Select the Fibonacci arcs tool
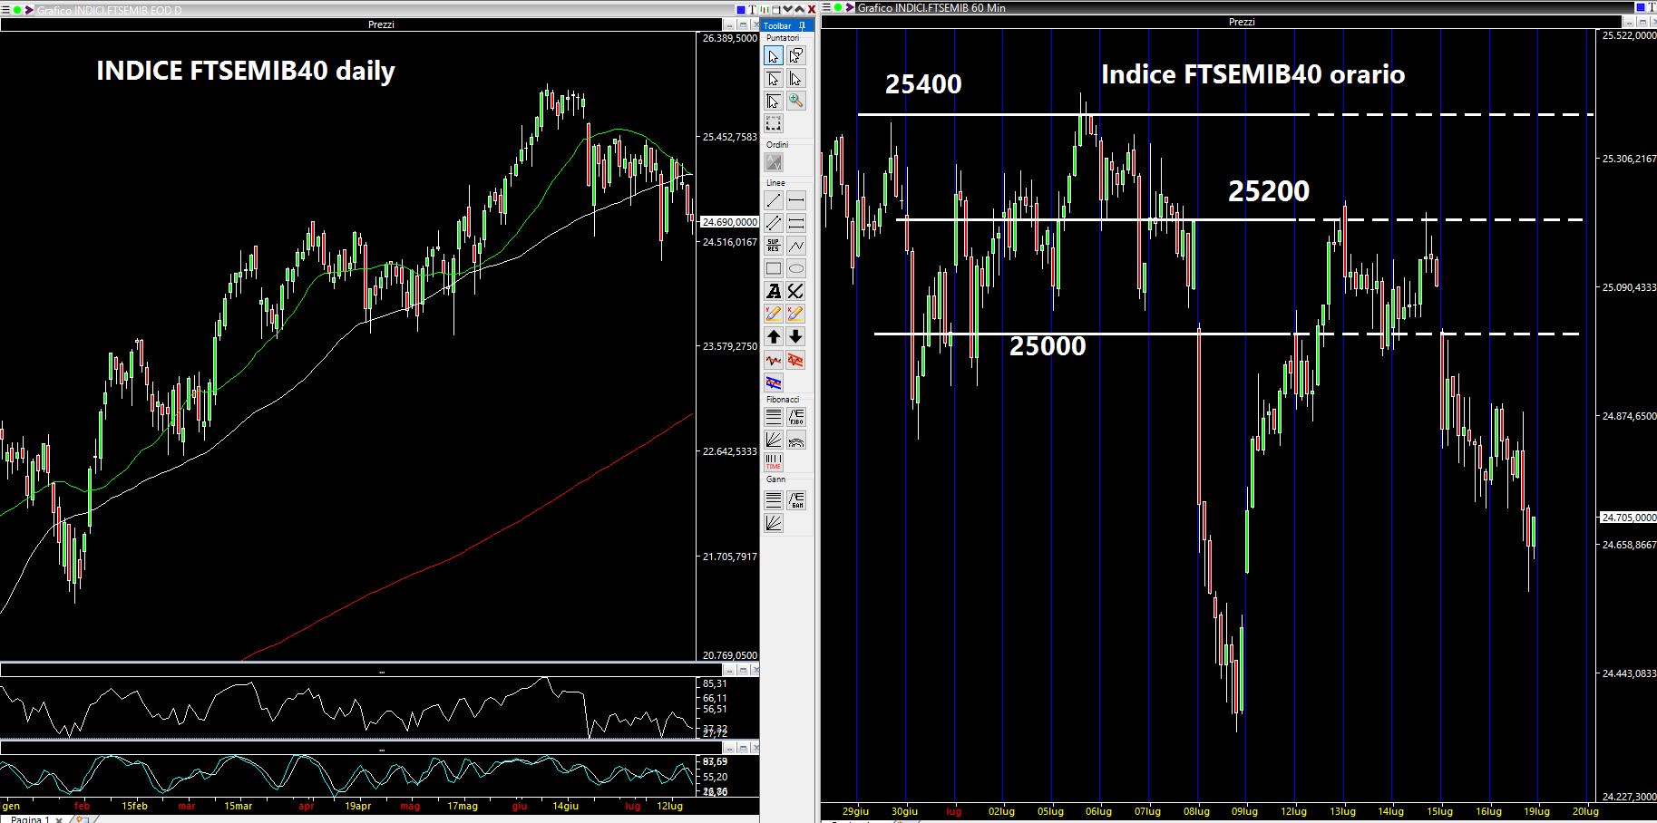The height and width of the screenshot is (823, 1657). (x=796, y=440)
